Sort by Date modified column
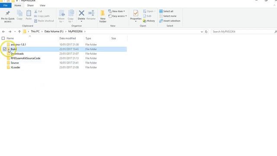Screen dimensions: 277x156 pos(68,38)
